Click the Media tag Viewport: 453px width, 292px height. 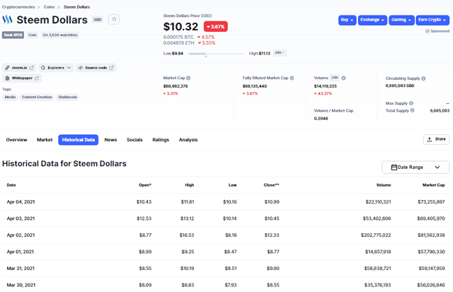[x=10, y=98]
